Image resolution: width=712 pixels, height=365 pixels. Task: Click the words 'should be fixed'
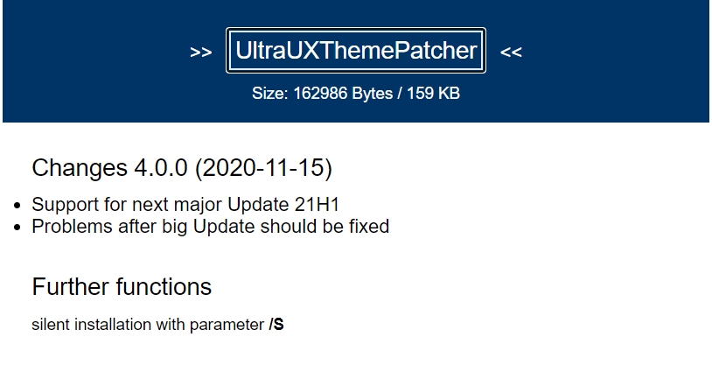click(325, 227)
